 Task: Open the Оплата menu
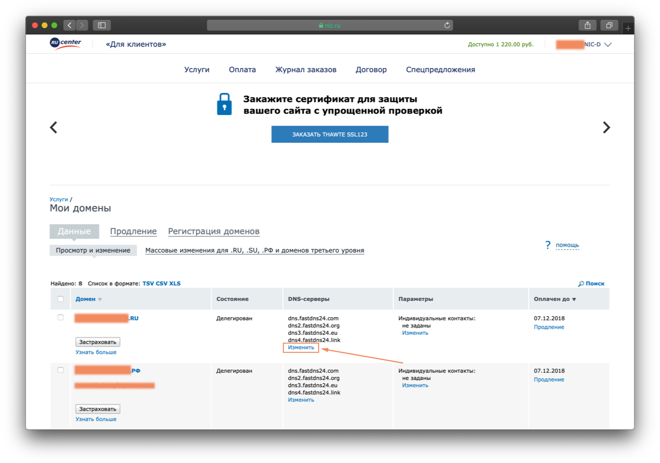tap(242, 70)
